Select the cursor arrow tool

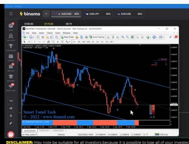(24, 42)
